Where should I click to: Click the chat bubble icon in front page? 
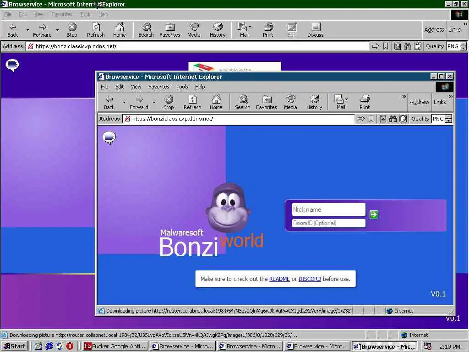click(x=109, y=137)
